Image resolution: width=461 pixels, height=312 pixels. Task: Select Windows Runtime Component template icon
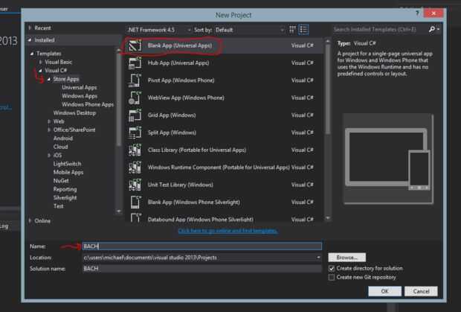[x=135, y=168]
